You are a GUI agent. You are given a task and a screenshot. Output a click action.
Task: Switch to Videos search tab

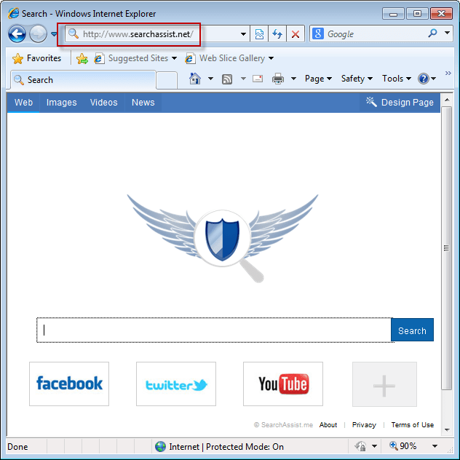tap(103, 103)
